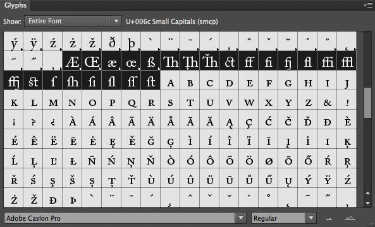Click the scrollbar down arrow
Viewport: 375px width, 227px height.
(368, 203)
